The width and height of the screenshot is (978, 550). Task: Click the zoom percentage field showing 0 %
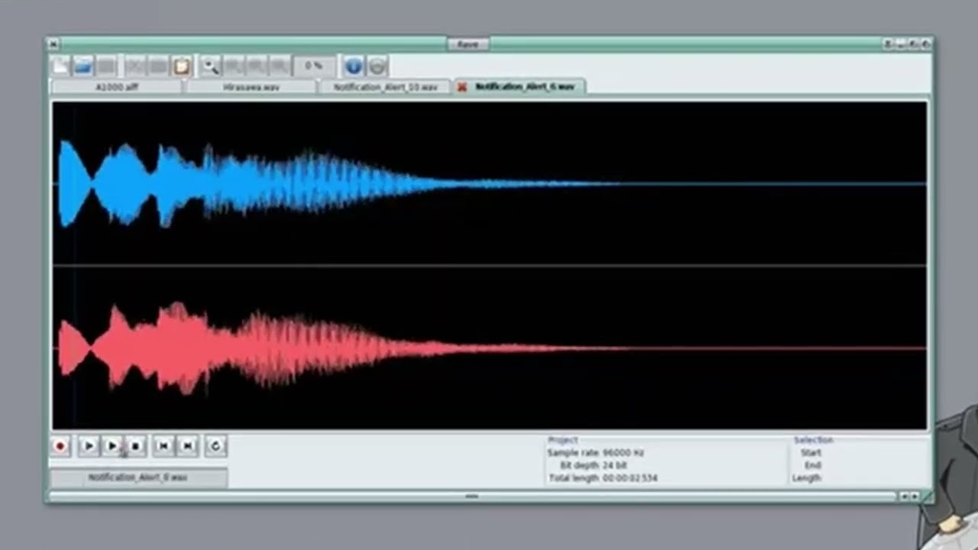pyautogui.click(x=314, y=66)
